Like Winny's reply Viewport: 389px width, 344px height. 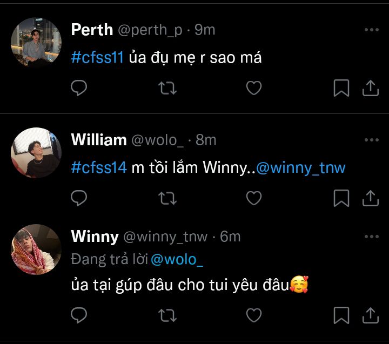pyautogui.click(x=254, y=315)
